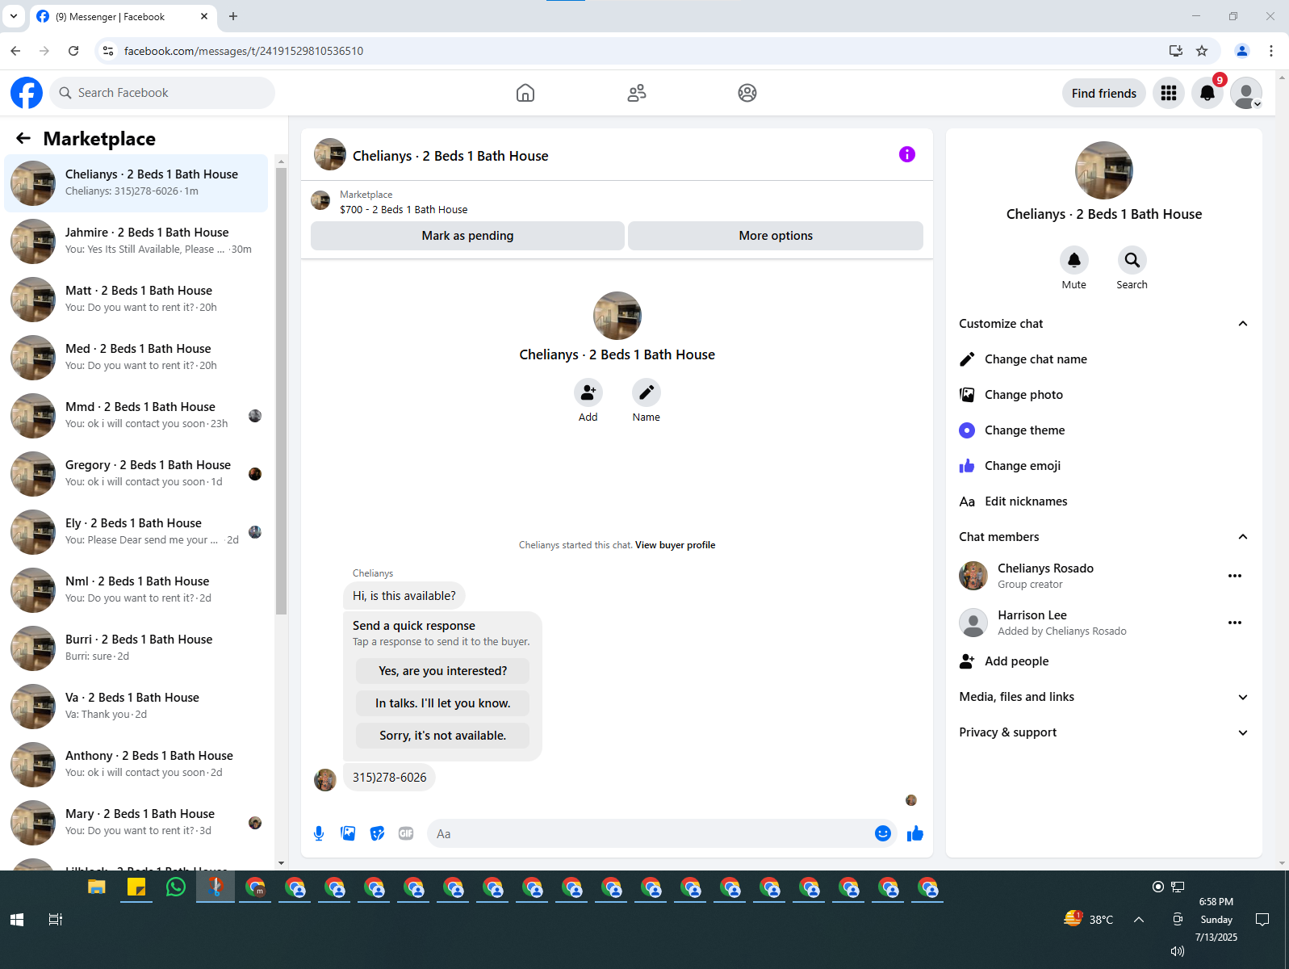Open conversation information purple icon
This screenshot has height=969, width=1289.
[x=907, y=154]
